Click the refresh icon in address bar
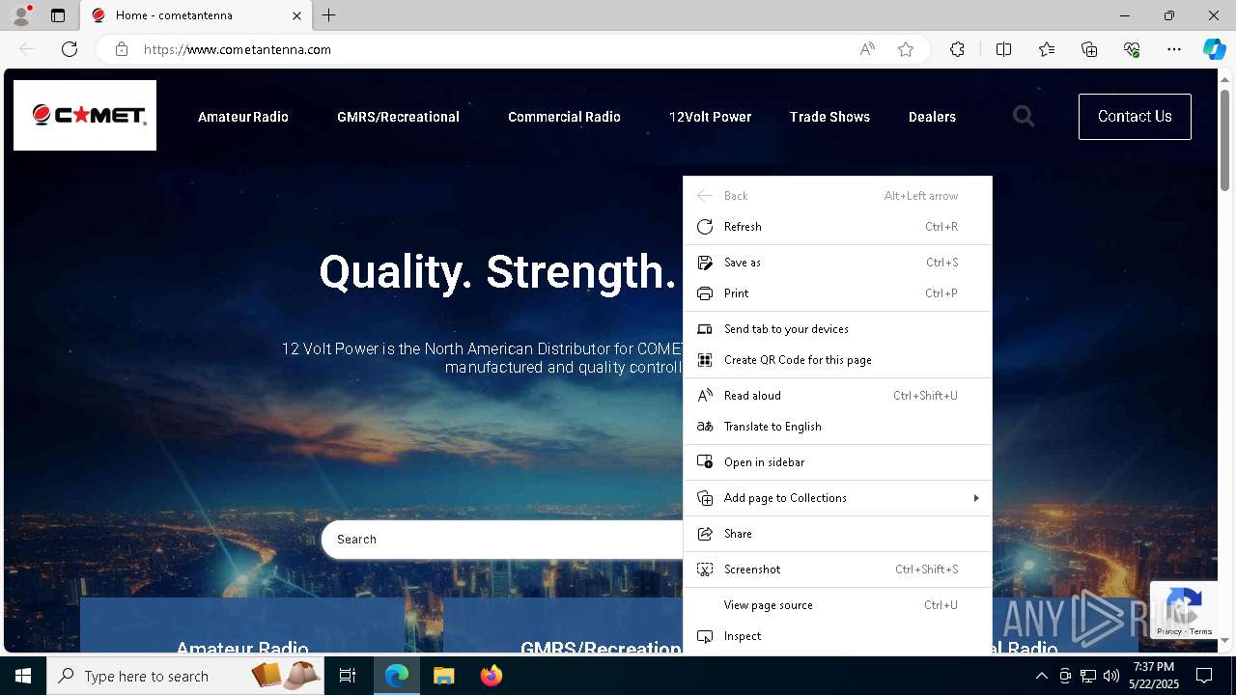The image size is (1236, 695). (x=70, y=49)
